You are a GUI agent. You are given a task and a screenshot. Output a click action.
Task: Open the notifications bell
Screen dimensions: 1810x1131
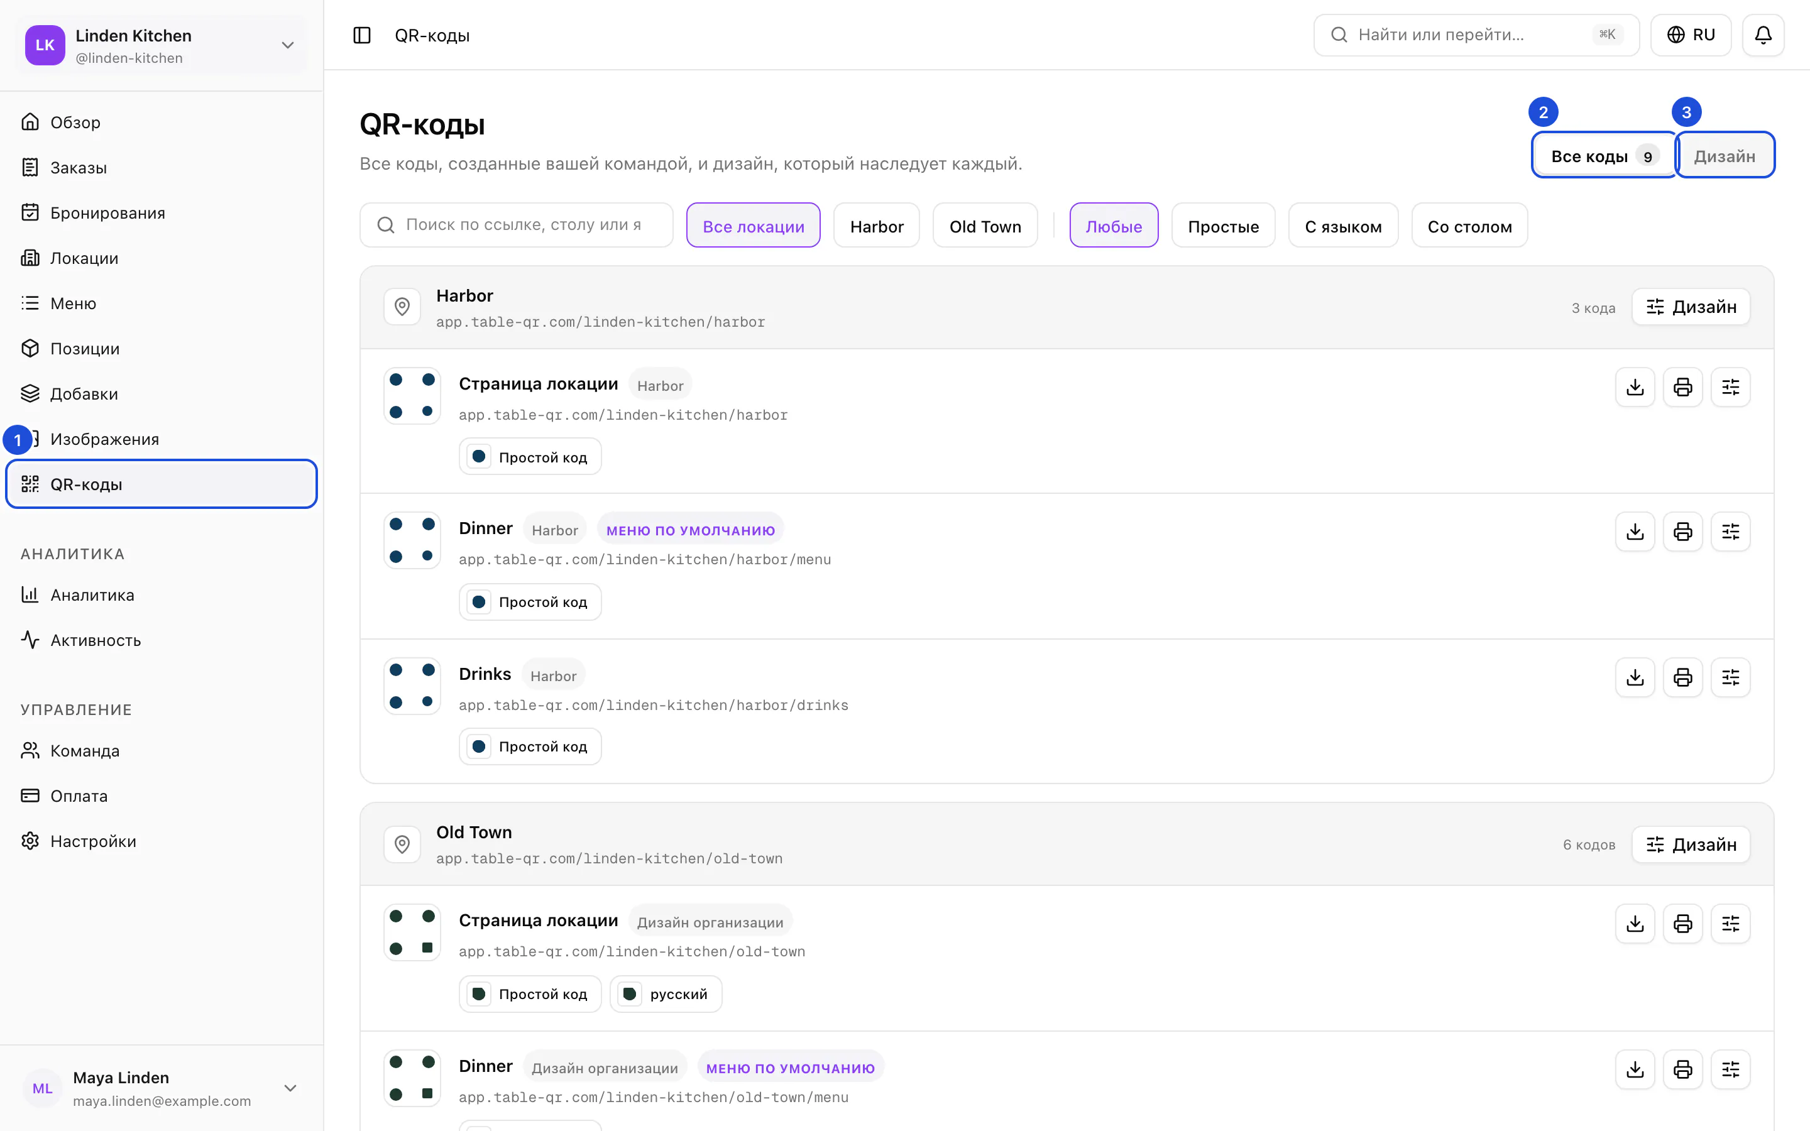[x=1763, y=35]
